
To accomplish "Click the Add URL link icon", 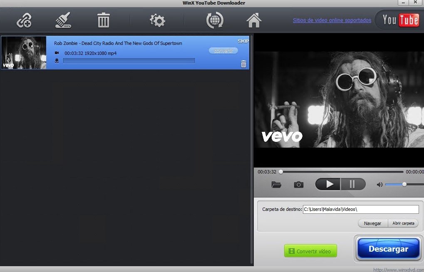I will click(24, 20).
